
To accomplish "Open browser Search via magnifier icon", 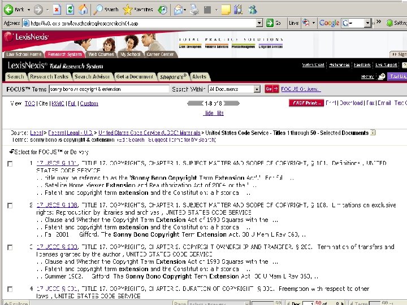I will (98, 10).
